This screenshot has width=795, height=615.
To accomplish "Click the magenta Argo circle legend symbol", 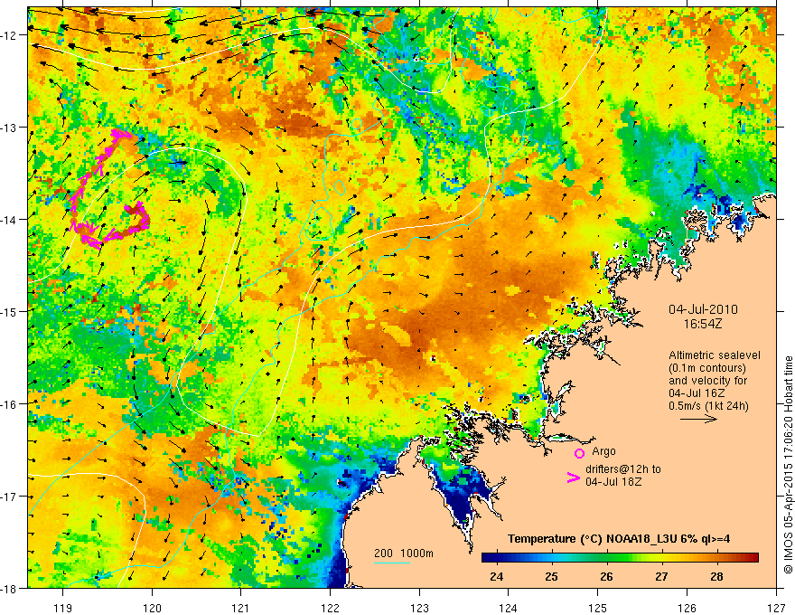I will [x=579, y=453].
